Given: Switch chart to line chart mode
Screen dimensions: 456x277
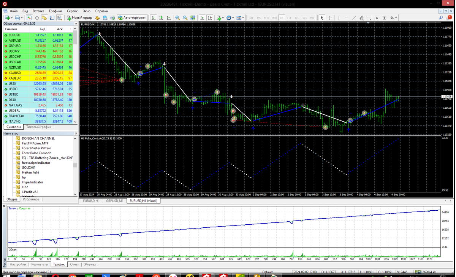Looking at the screenshot, I should pyautogui.click(x=169, y=18).
